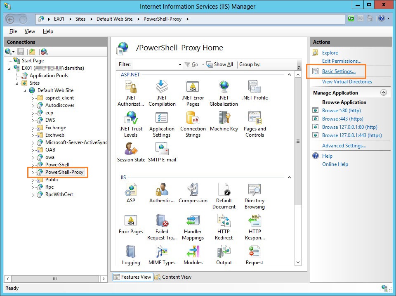Click the Explore action link

click(x=330, y=53)
